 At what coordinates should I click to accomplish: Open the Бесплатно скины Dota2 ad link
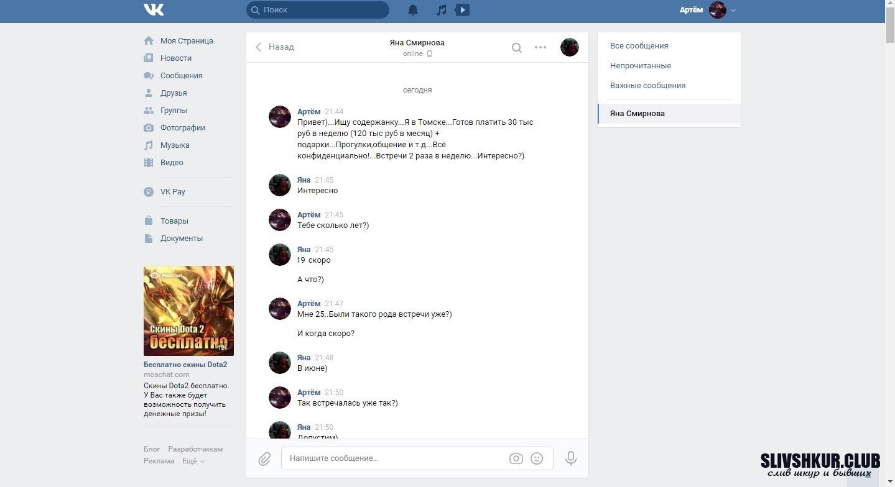click(185, 365)
